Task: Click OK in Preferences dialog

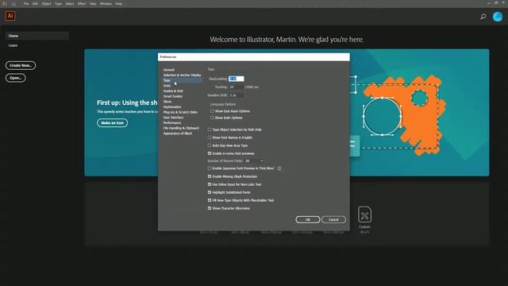Action: (308, 219)
